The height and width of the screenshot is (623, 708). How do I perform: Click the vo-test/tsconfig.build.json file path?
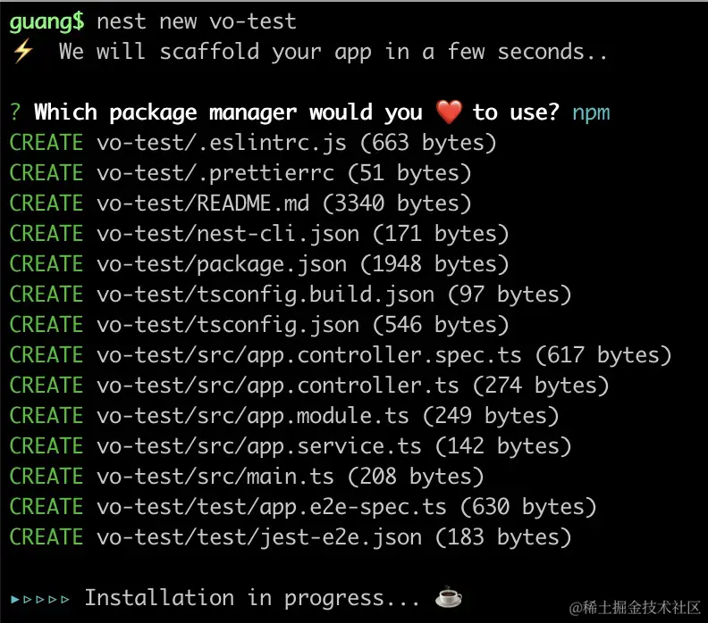[x=265, y=295]
